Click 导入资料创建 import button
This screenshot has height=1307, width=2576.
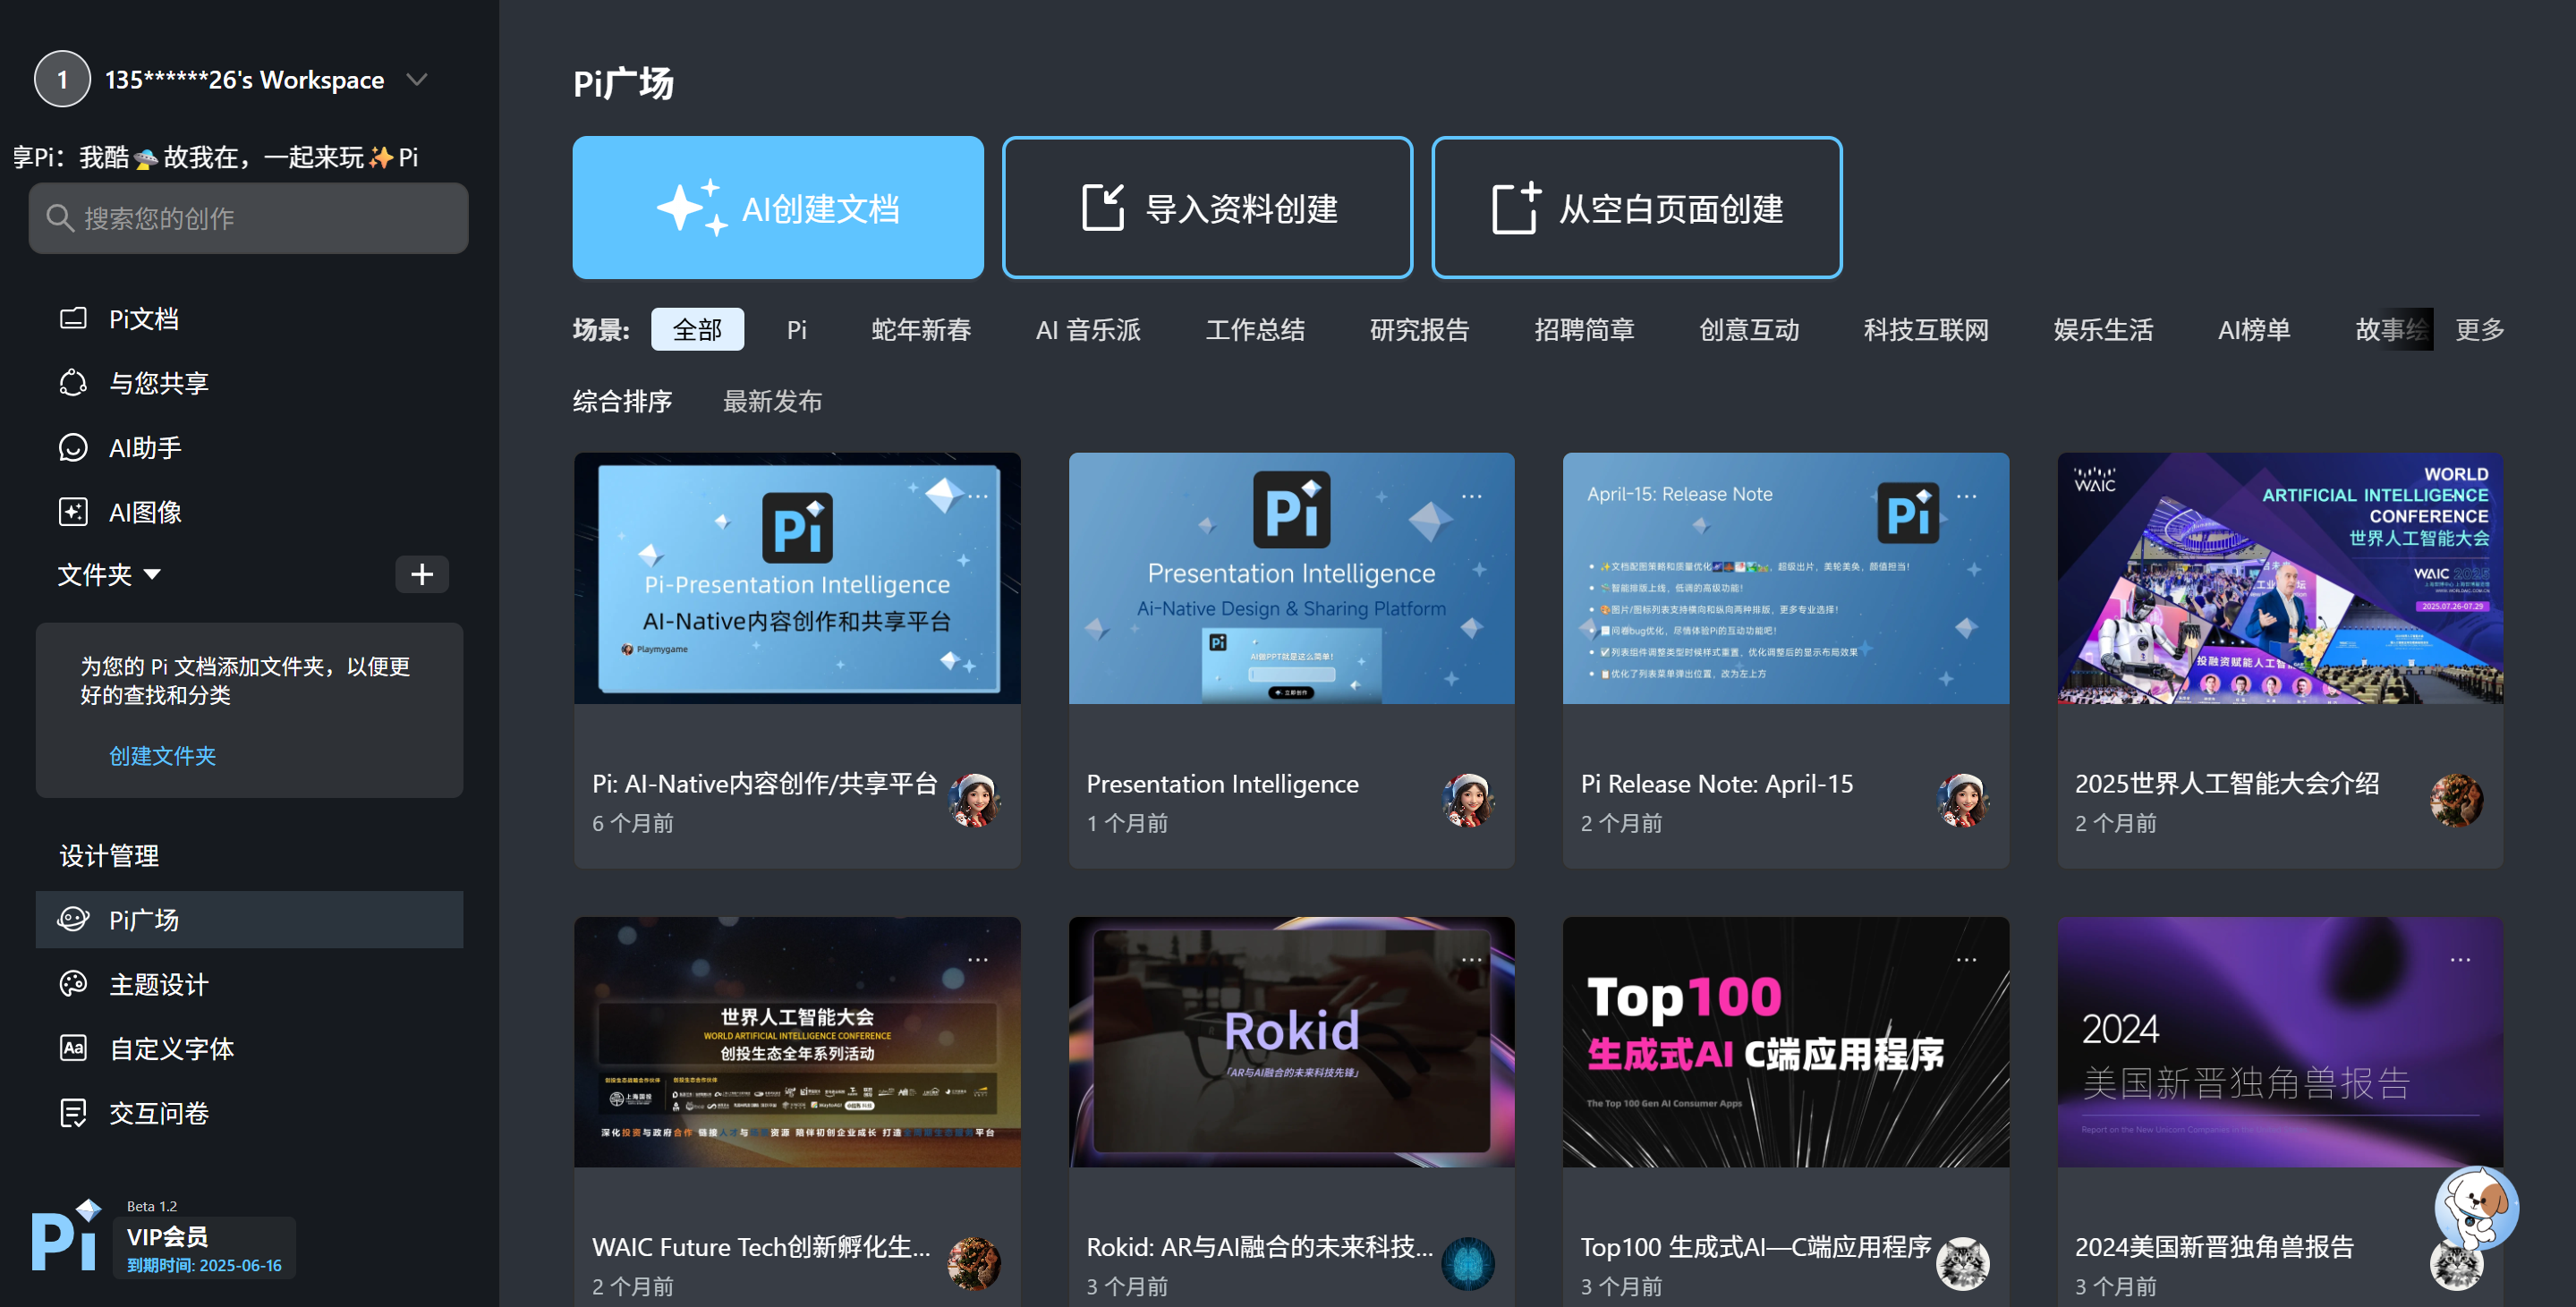click(x=1207, y=208)
